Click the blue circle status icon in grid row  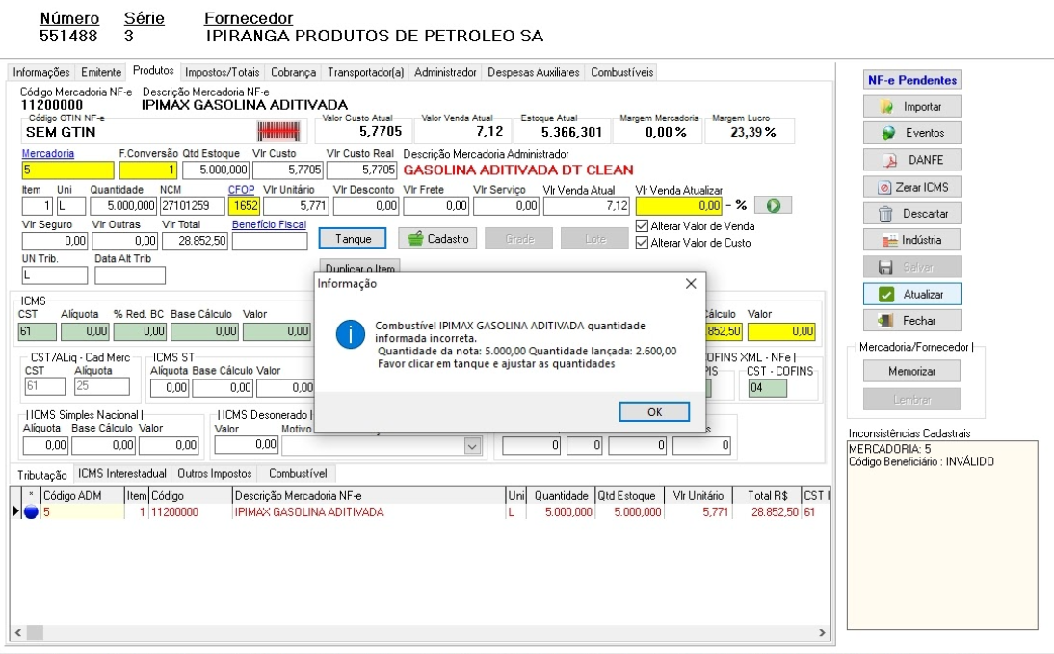pos(31,512)
